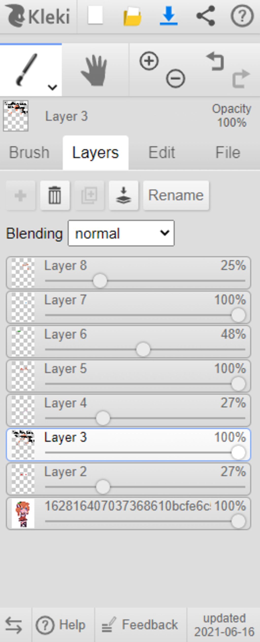The height and width of the screenshot is (642, 260).
Task: Click the merge layer down icon
Action: coord(124,195)
